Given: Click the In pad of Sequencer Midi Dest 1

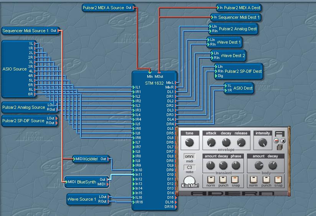Looking at the screenshot, I should (212, 17).
